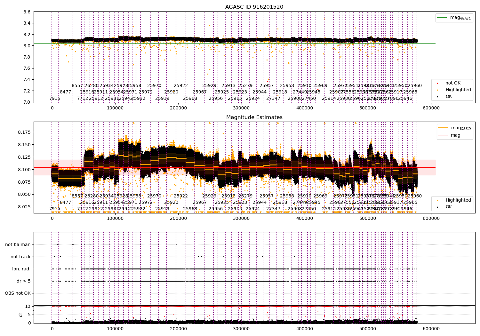The height and width of the screenshot is (336, 480).
Task: Click OBSID label 25967 in Magnitude Estimates plot
Action: (200, 202)
